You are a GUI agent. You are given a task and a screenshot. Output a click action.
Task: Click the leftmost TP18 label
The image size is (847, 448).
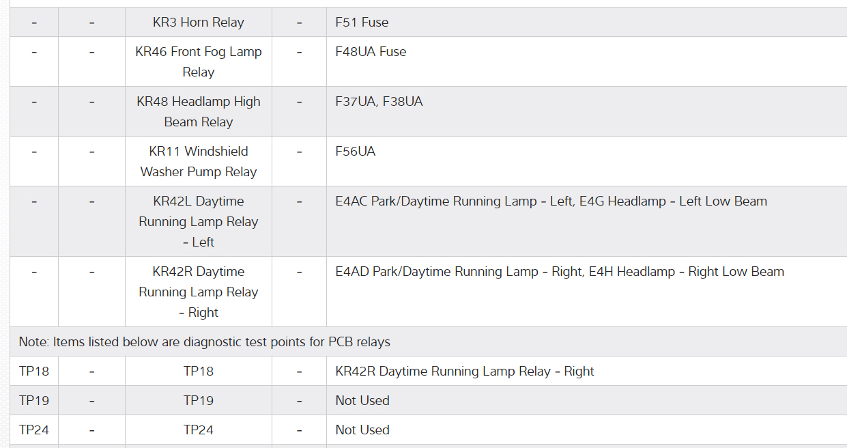pyautogui.click(x=34, y=372)
